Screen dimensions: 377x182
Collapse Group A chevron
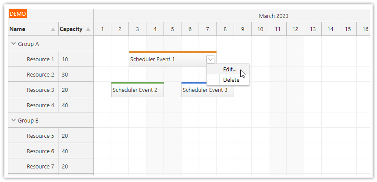point(13,44)
